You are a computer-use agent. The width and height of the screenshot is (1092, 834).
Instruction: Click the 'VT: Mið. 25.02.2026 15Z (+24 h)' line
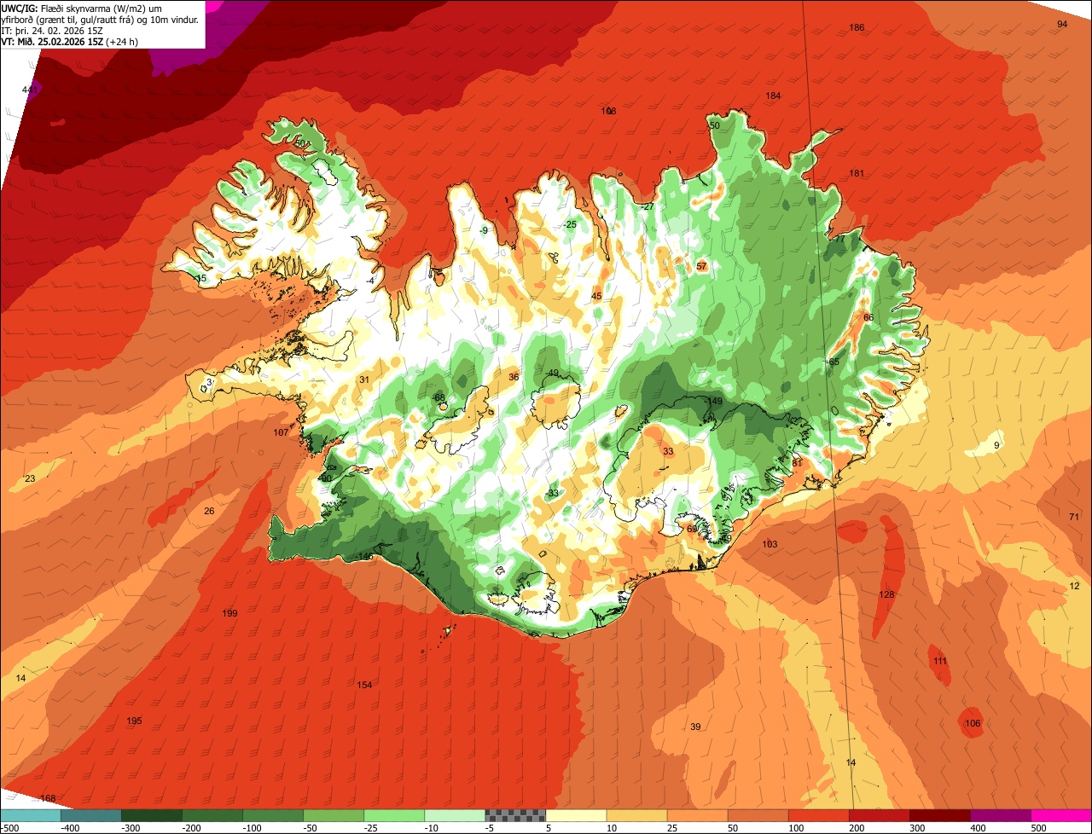(70, 41)
